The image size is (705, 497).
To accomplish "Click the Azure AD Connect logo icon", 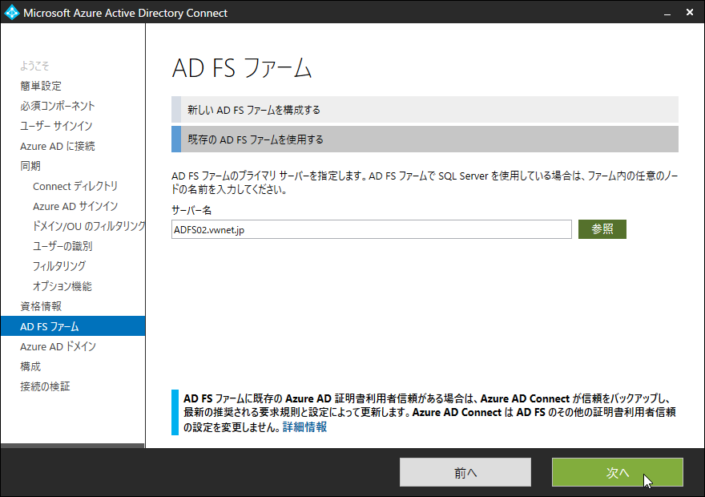I will point(12,12).
